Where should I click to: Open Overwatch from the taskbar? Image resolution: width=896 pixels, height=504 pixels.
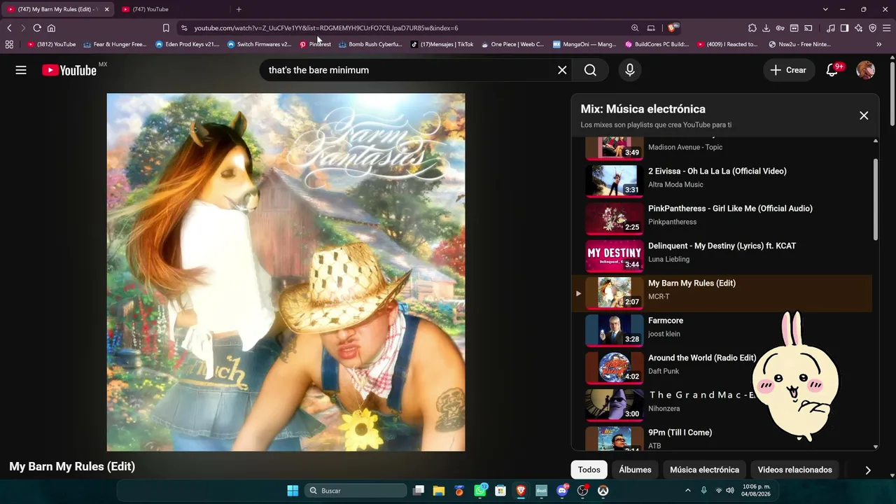pos(603,491)
